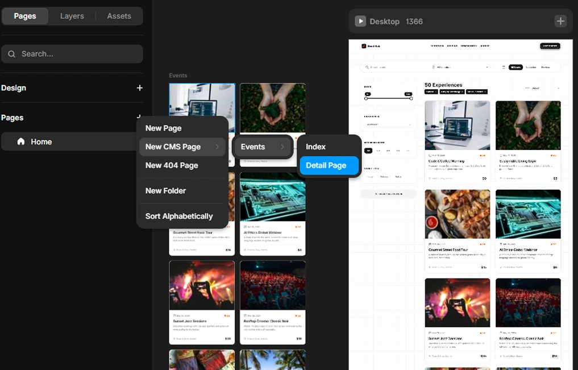578x370 pixels.
Task: Open Sunset Jazz Sessions image in Desktop preview
Action: coord(457,302)
